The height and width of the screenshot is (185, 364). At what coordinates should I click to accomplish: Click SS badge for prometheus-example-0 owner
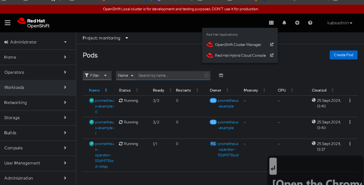tap(213, 101)
